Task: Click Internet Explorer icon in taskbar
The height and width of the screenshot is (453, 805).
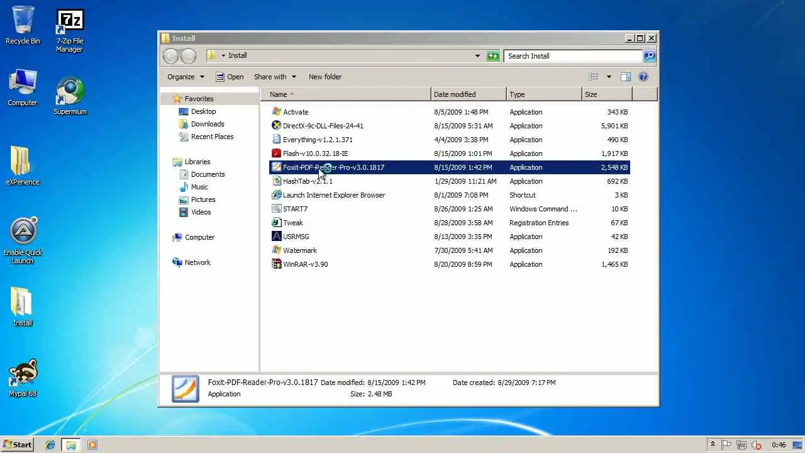Action: (x=50, y=445)
